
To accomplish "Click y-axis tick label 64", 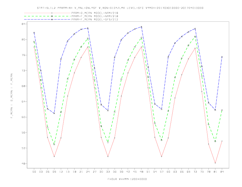I will pos(24,101).
